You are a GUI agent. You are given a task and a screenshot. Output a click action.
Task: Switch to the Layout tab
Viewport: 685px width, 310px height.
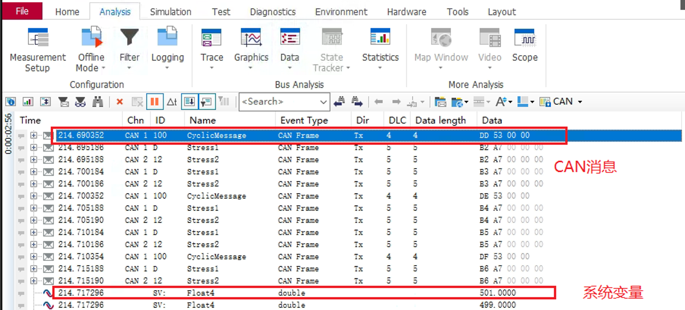[502, 12]
